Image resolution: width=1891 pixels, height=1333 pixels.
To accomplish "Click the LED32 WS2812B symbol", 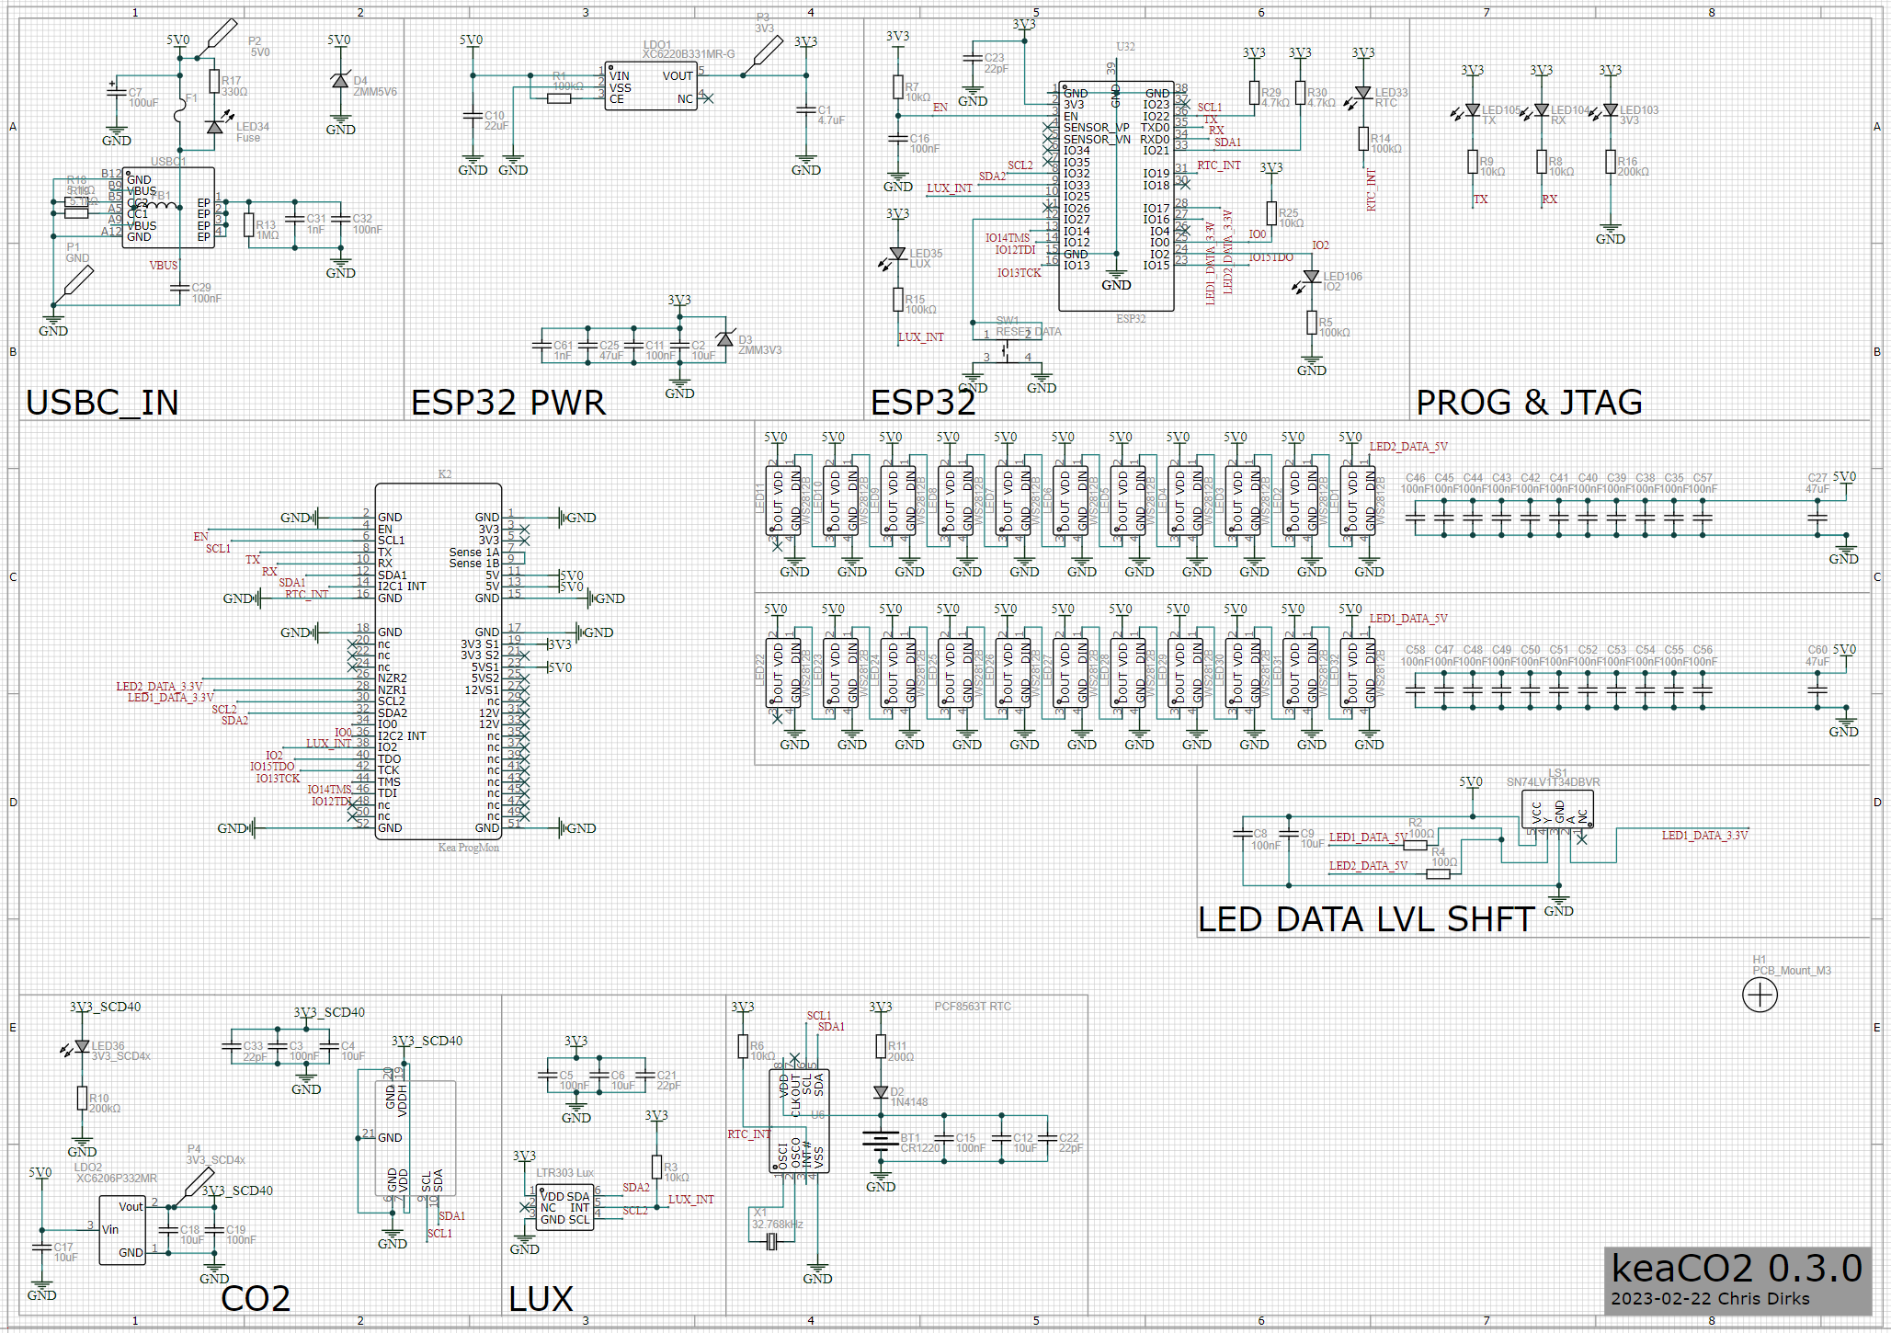I will coord(1360,673).
